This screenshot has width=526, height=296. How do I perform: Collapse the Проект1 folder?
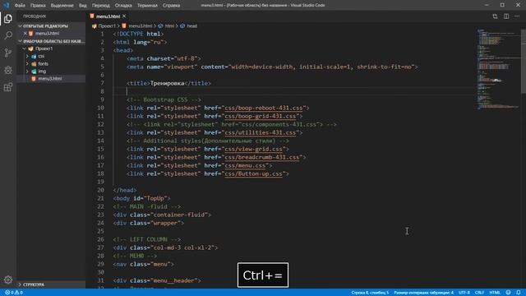tap(44, 49)
